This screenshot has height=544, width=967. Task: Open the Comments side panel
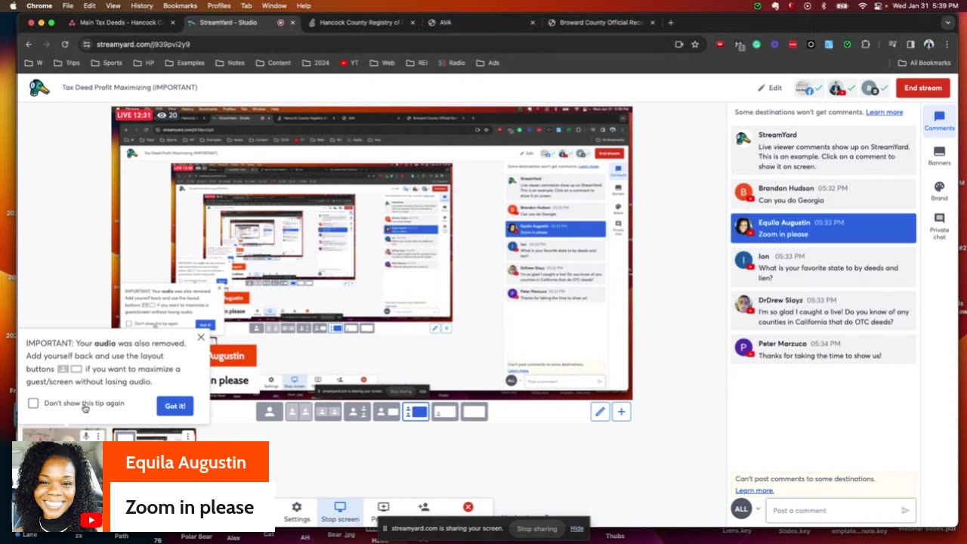939,121
